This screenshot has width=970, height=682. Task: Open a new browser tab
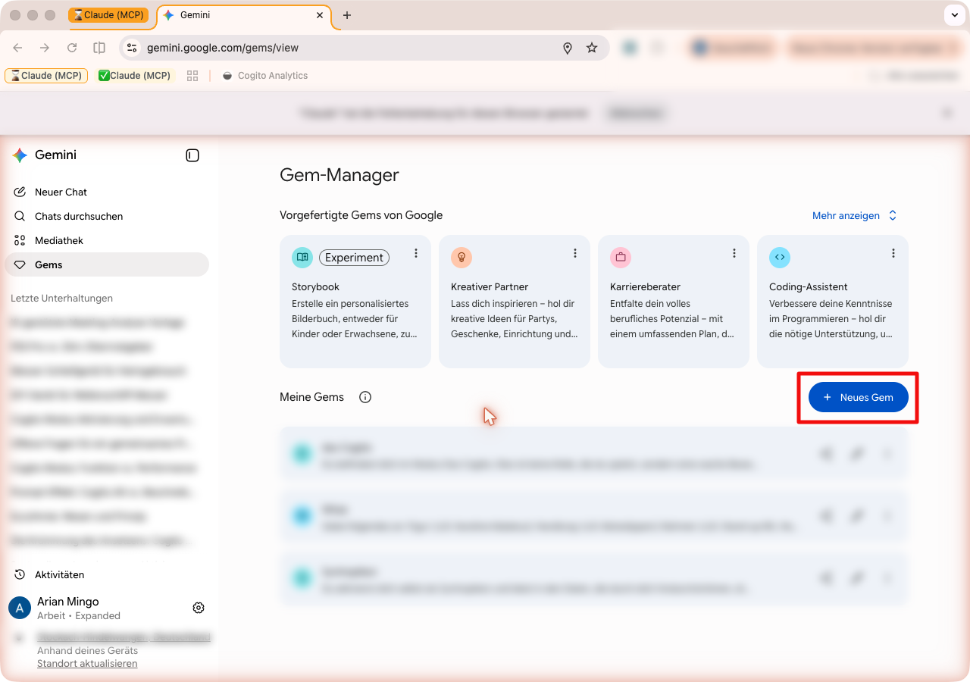(347, 15)
